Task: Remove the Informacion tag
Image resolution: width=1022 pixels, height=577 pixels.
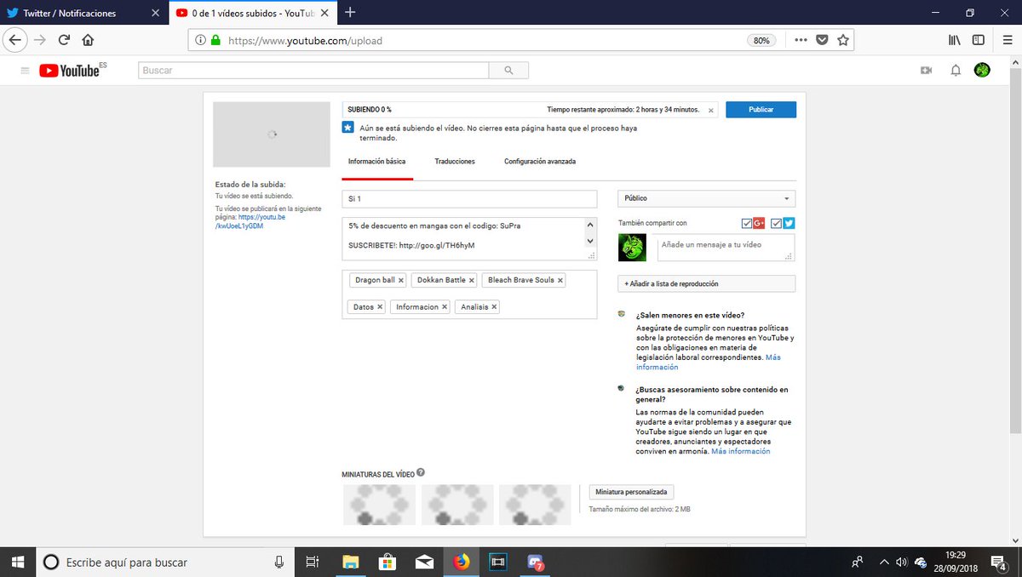Action: [x=445, y=307]
